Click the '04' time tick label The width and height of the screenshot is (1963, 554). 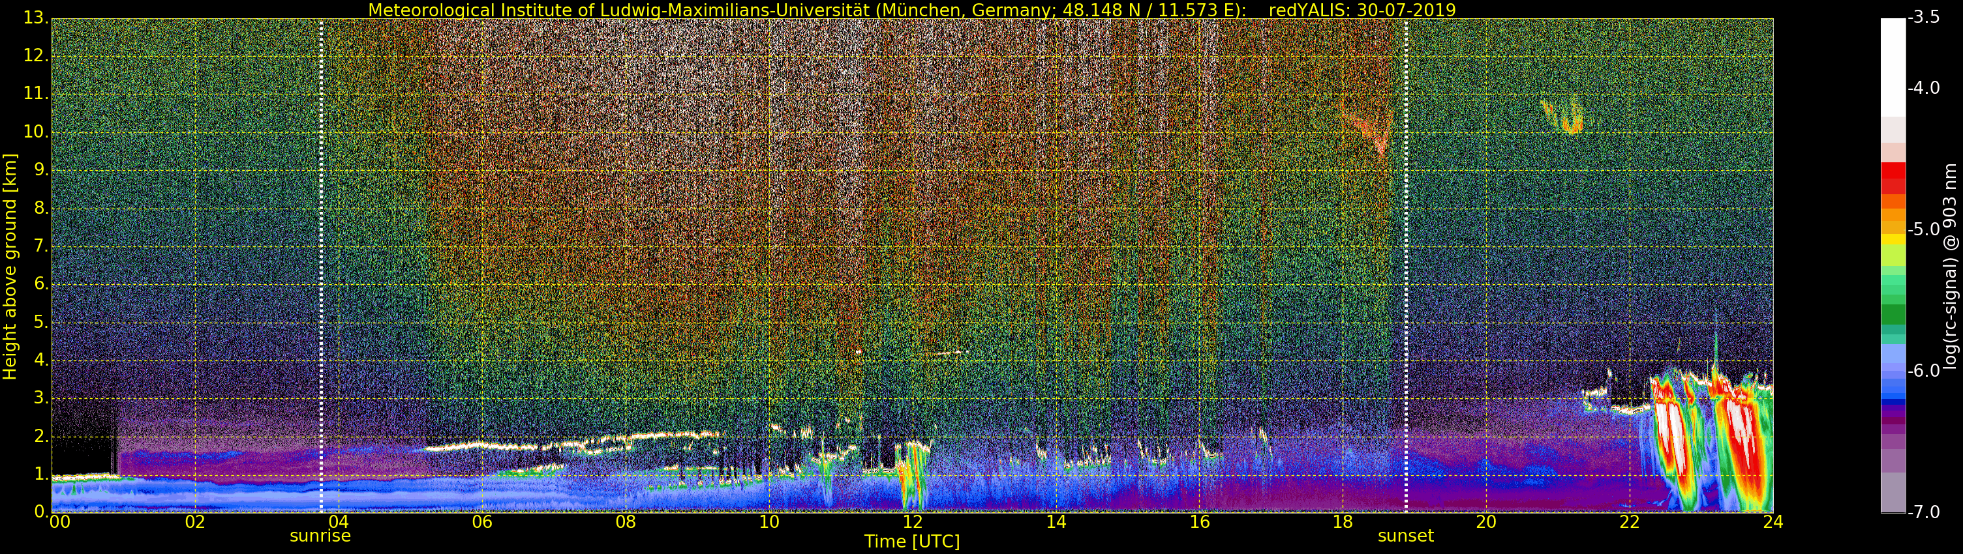[x=339, y=522]
